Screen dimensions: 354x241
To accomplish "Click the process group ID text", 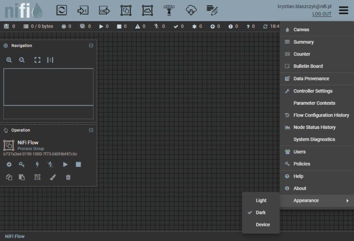I will [40, 154].
